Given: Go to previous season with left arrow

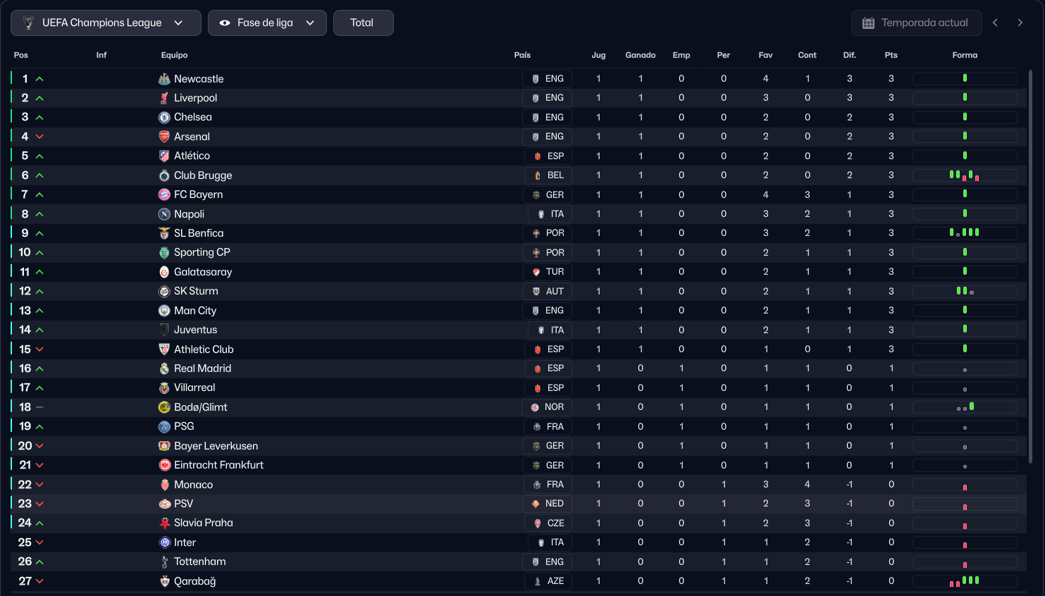Looking at the screenshot, I should (995, 23).
